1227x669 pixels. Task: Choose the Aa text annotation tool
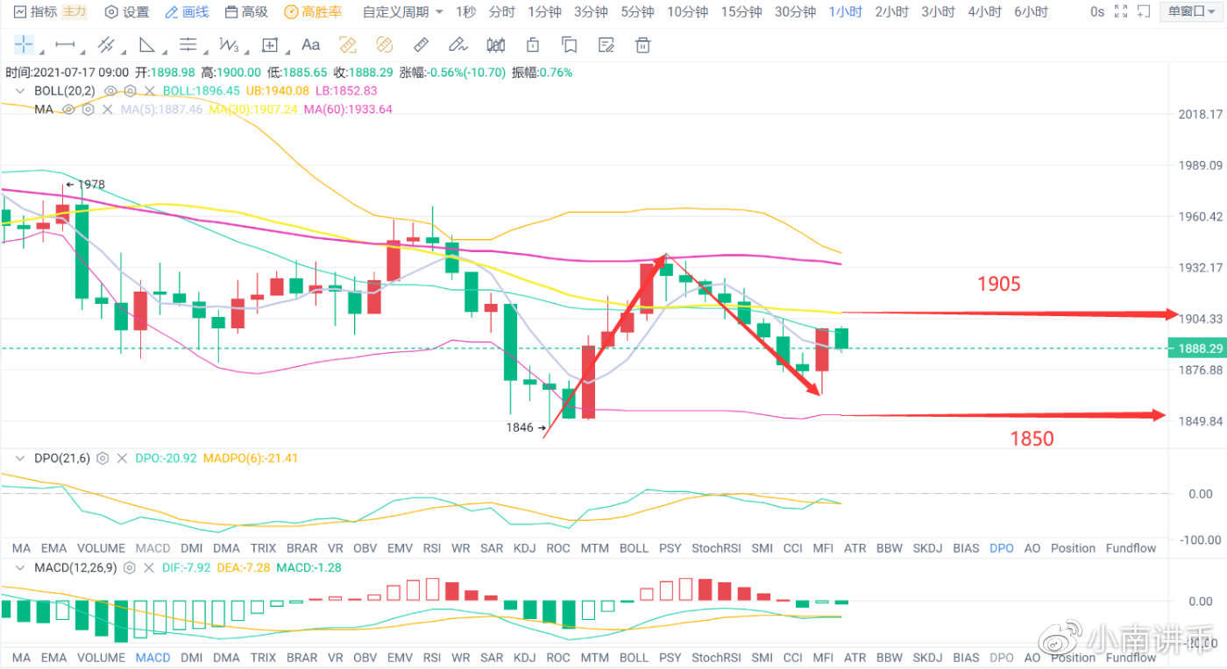coord(310,45)
